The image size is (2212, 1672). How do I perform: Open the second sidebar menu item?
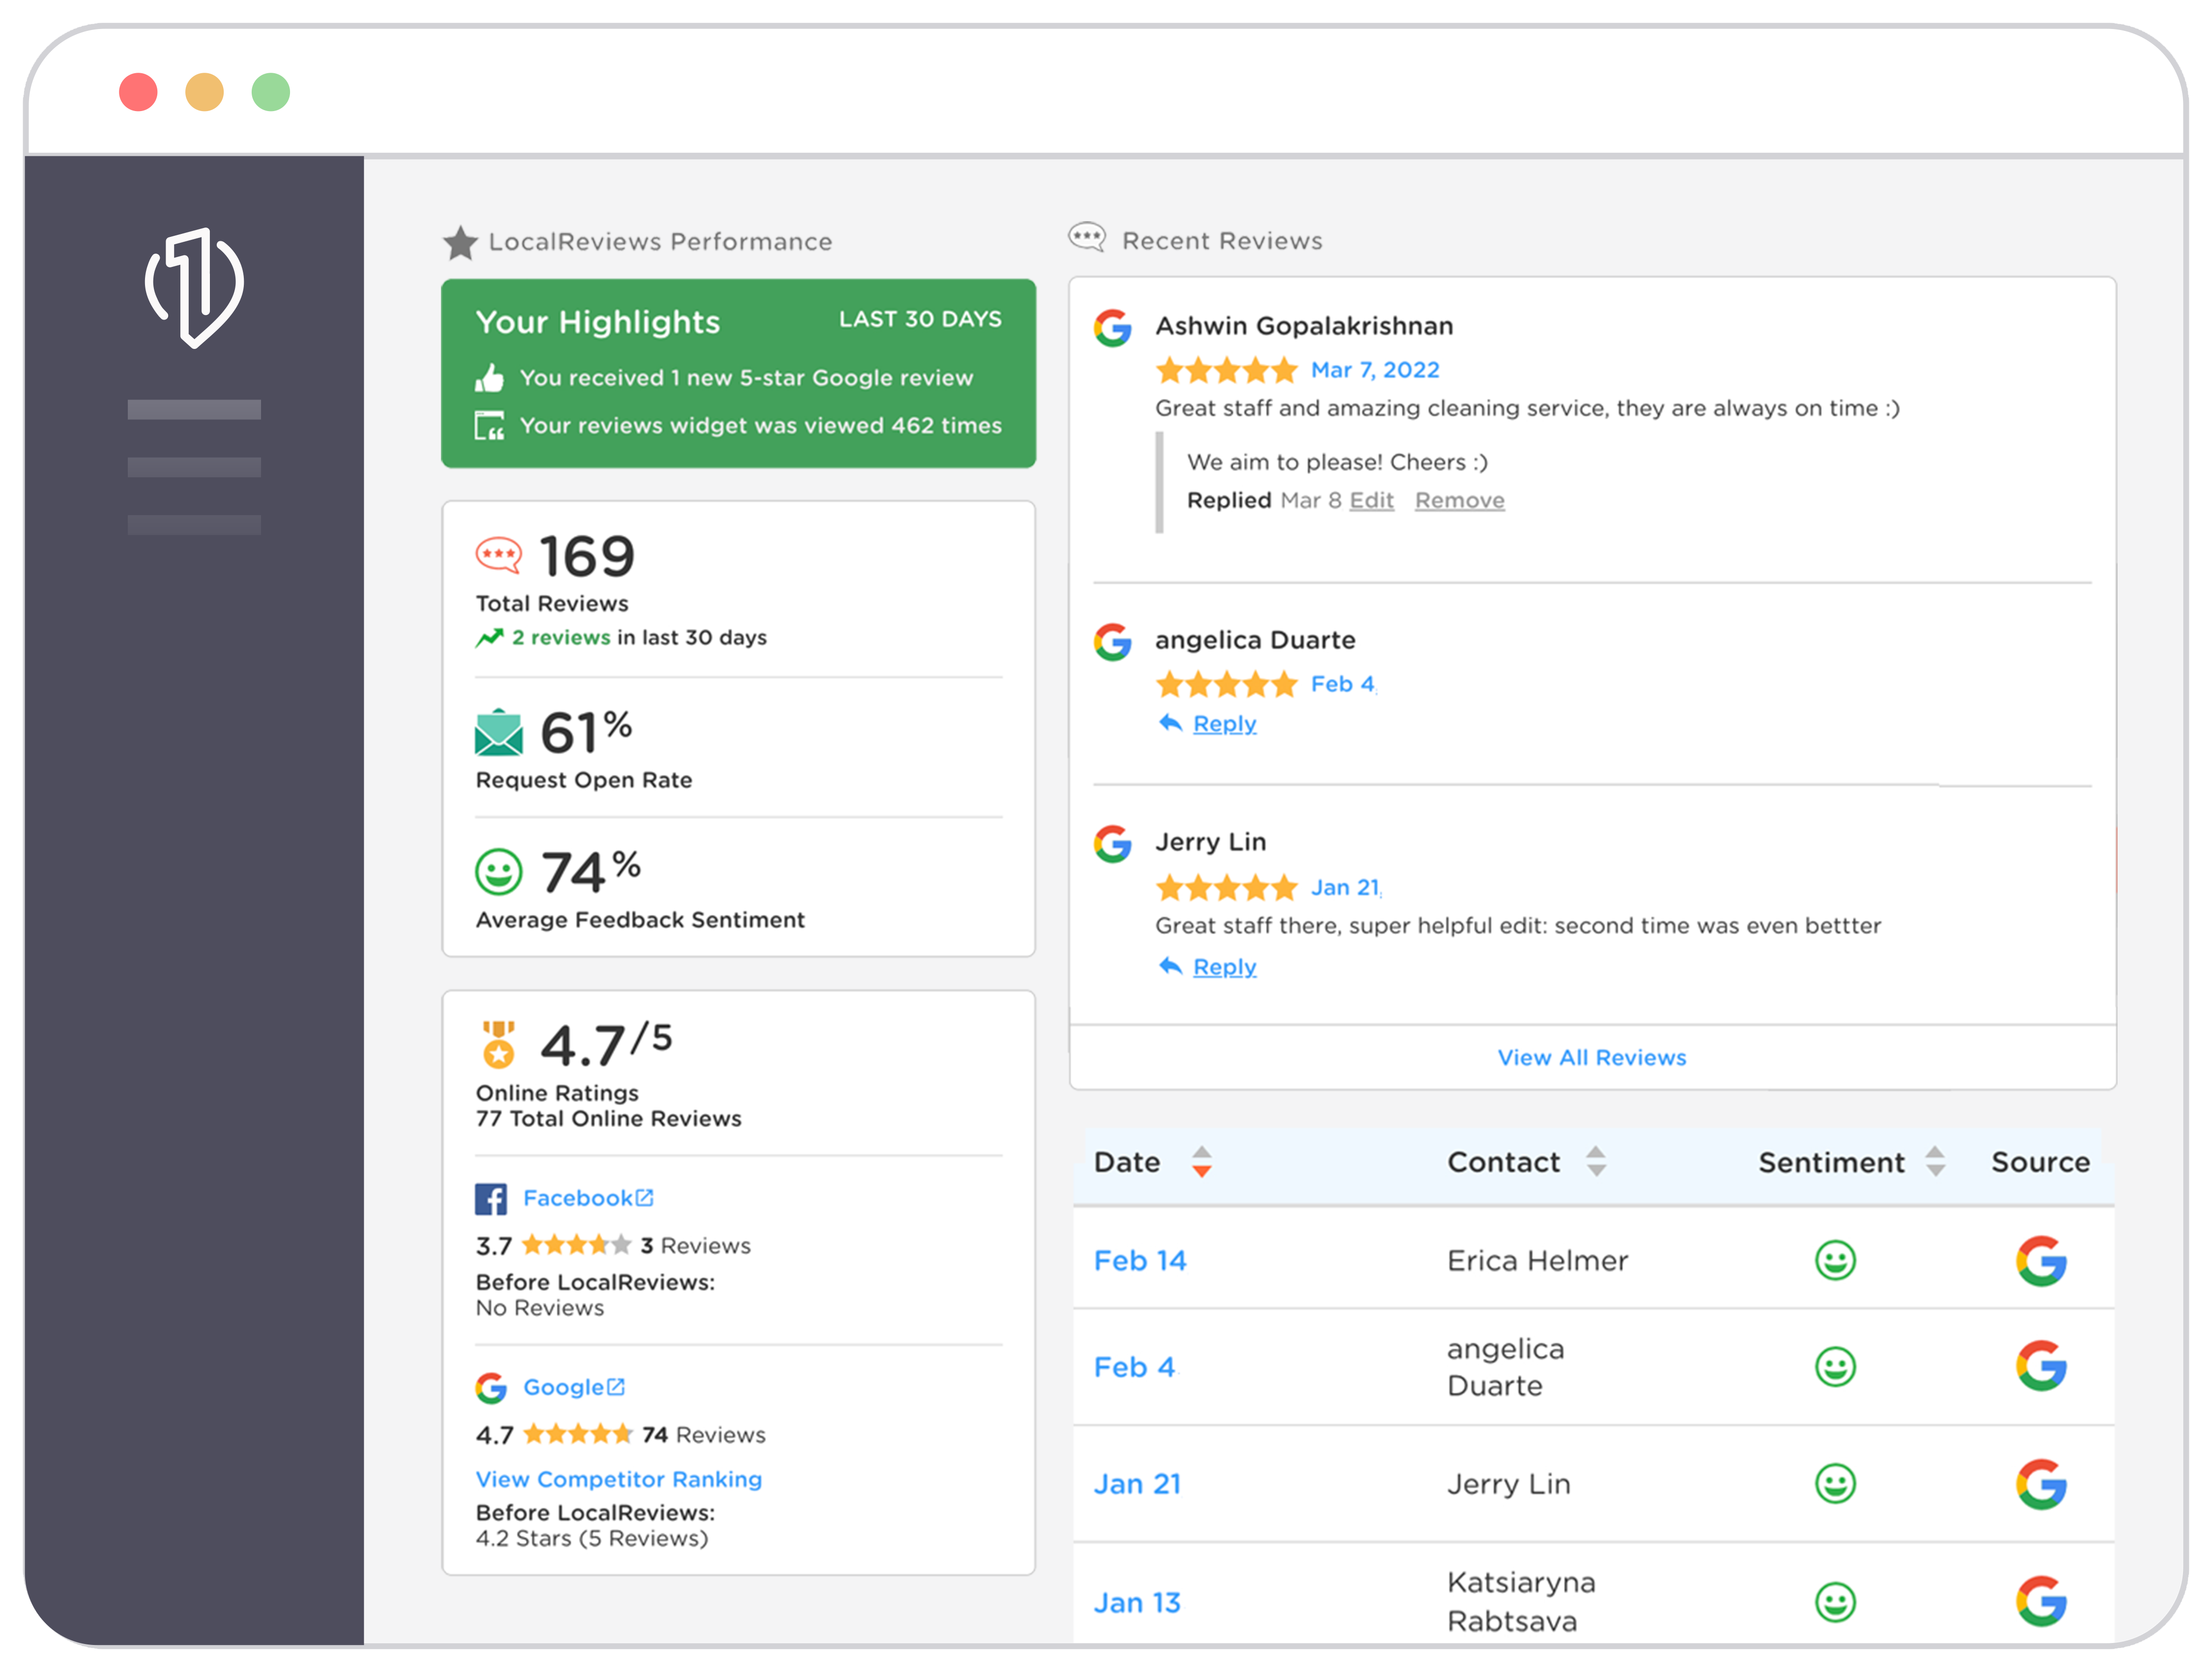(194, 467)
